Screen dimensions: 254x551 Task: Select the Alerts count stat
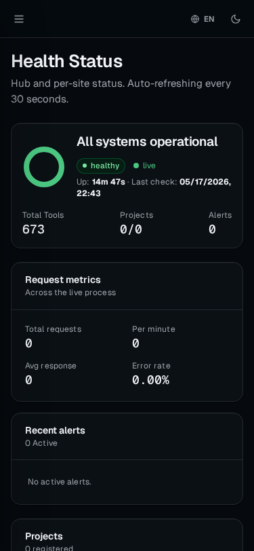click(x=220, y=223)
